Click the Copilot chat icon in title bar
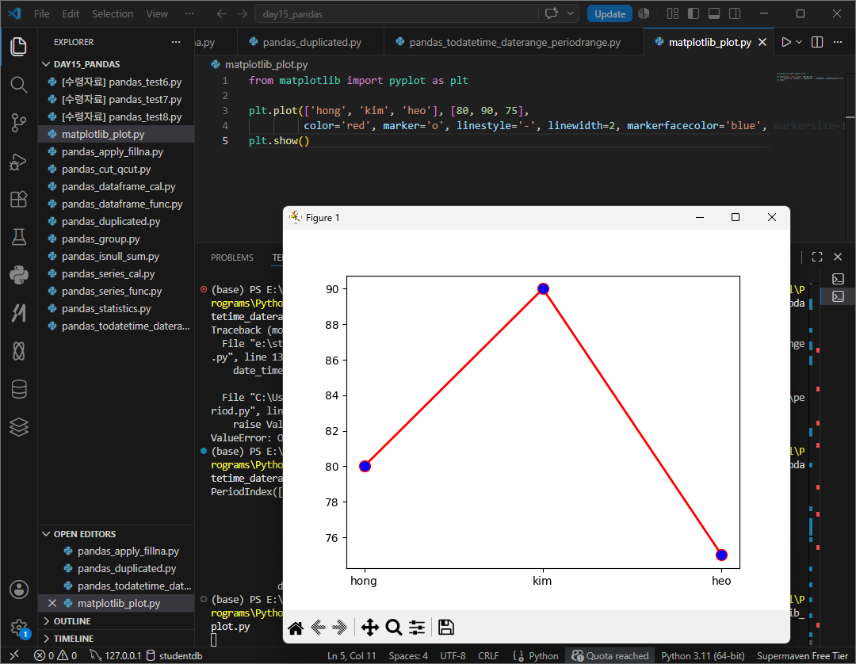856x664 pixels. point(552,13)
